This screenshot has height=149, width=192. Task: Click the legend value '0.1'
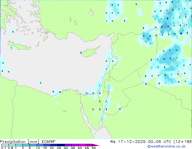[x=3, y=148]
